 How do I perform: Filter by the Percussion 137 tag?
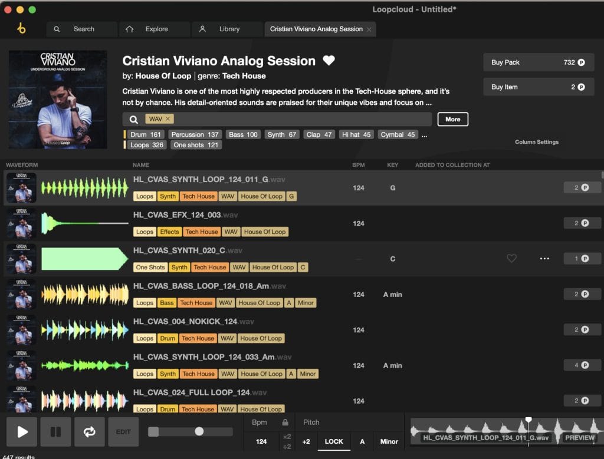195,134
